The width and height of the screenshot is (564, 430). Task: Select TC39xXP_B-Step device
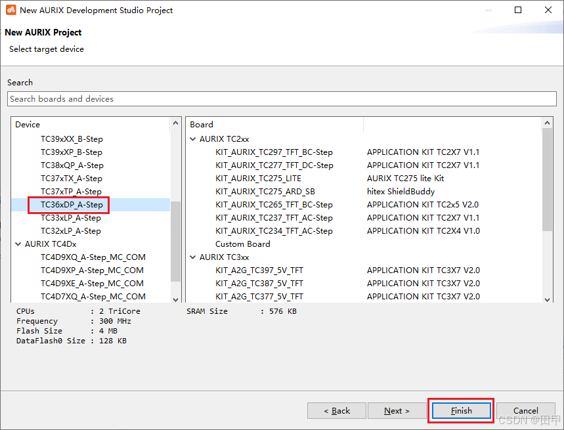coord(71,152)
